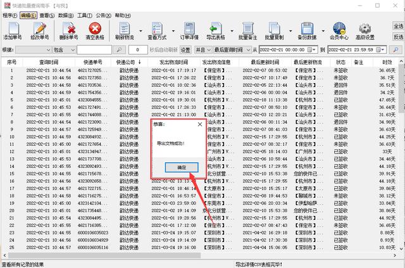This screenshot has width=405, height=268.
Task: Sort by 快递公司 column header
Action: coord(129,62)
